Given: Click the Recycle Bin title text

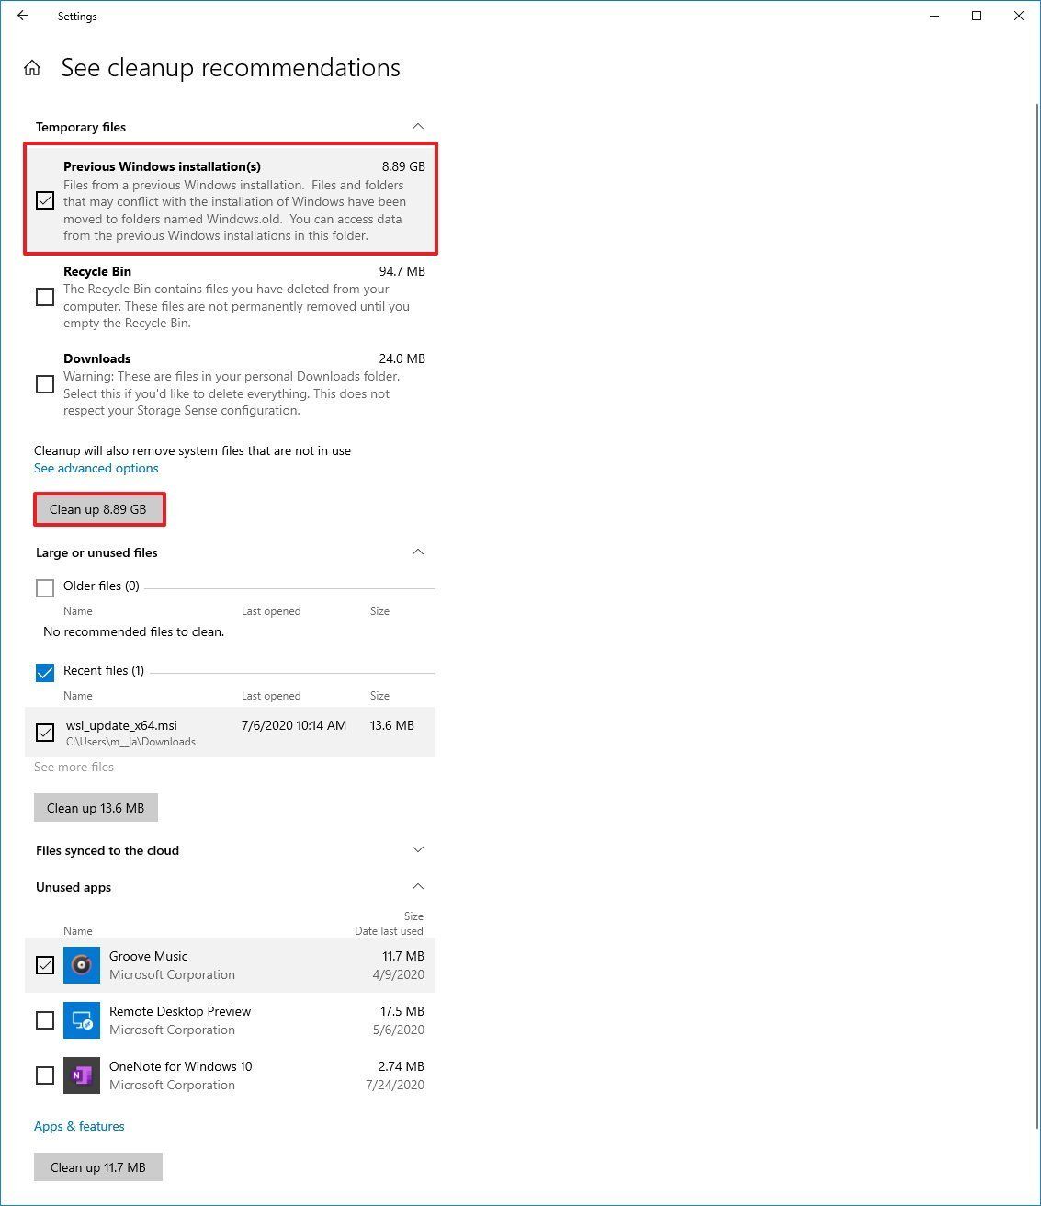Looking at the screenshot, I should tap(97, 271).
